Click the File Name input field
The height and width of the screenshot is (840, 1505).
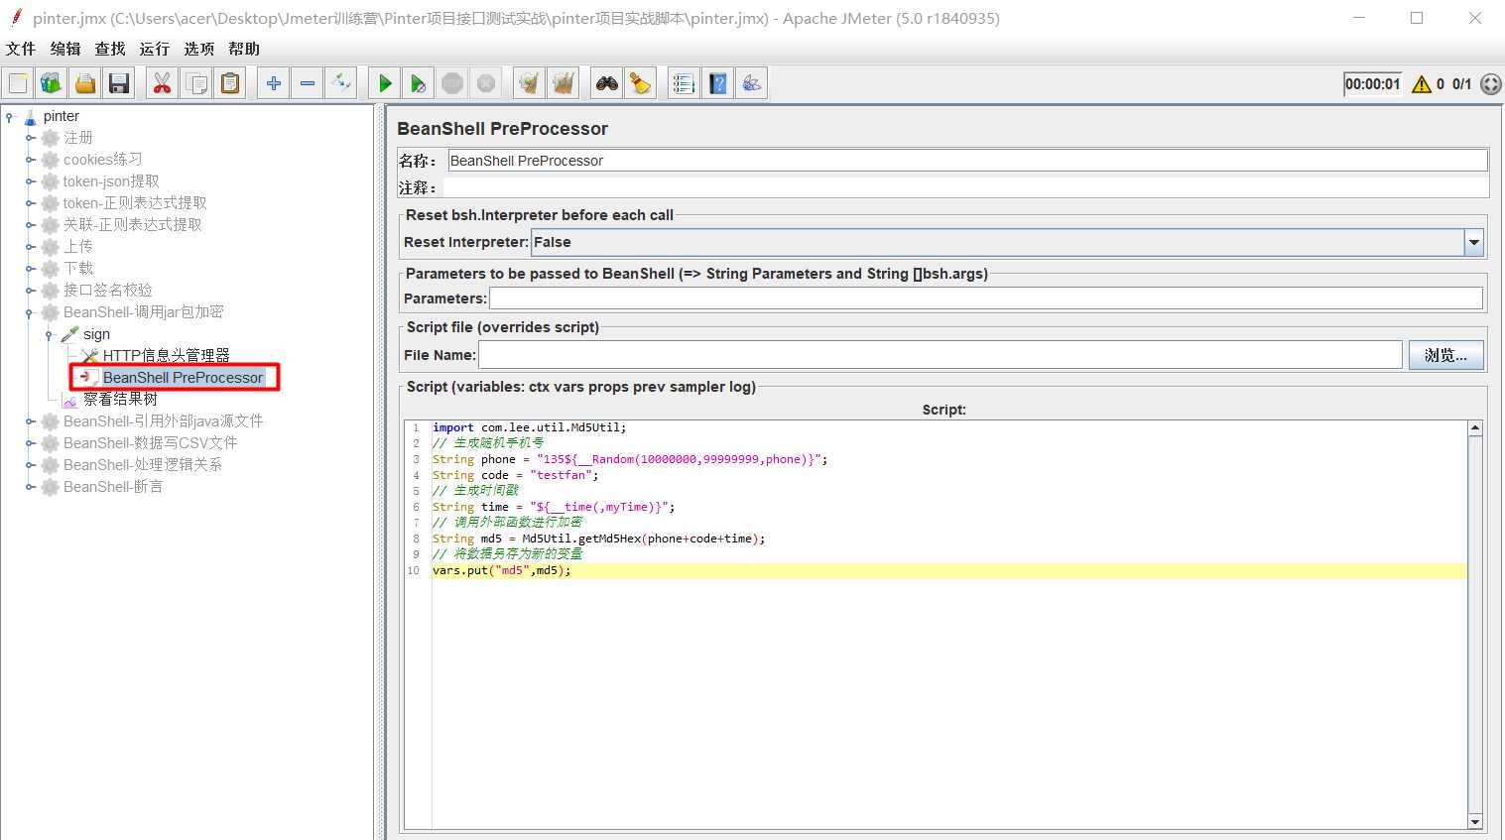click(x=941, y=355)
